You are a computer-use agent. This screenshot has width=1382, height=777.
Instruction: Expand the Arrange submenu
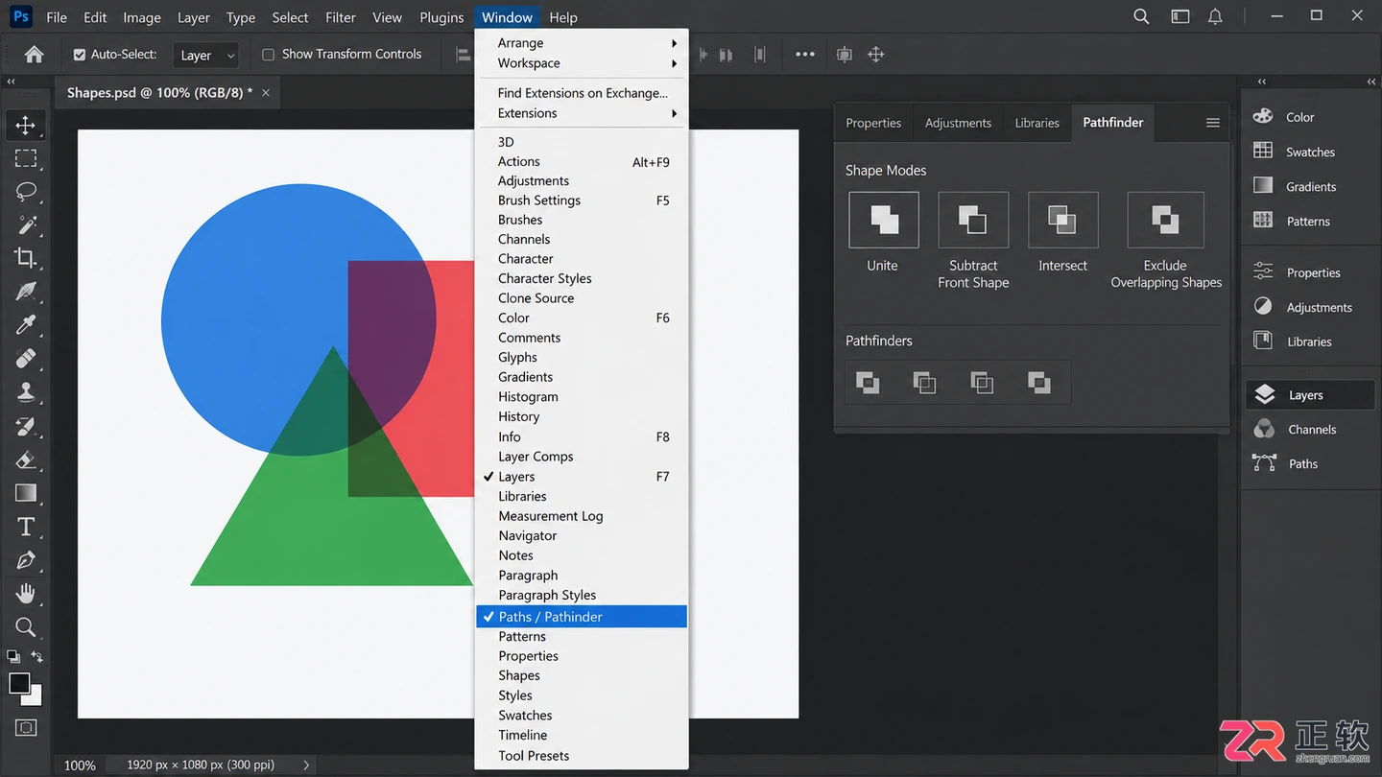(582, 43)
